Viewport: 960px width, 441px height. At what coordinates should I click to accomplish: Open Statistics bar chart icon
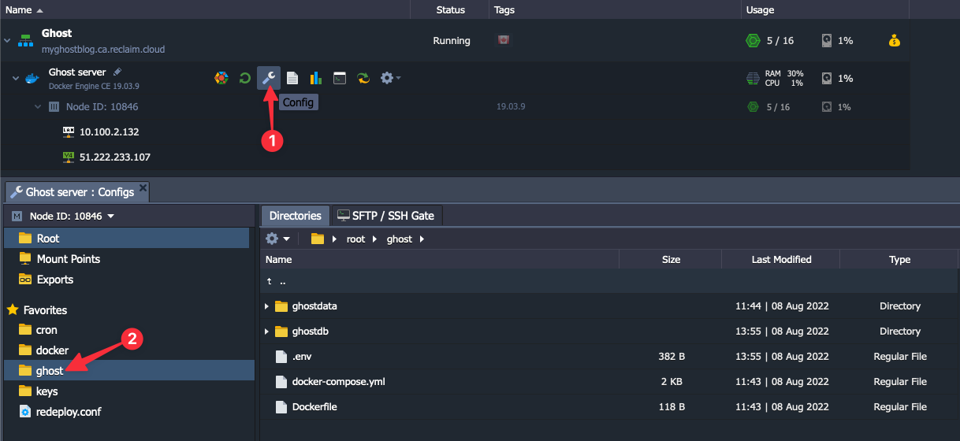coord(316,78)
